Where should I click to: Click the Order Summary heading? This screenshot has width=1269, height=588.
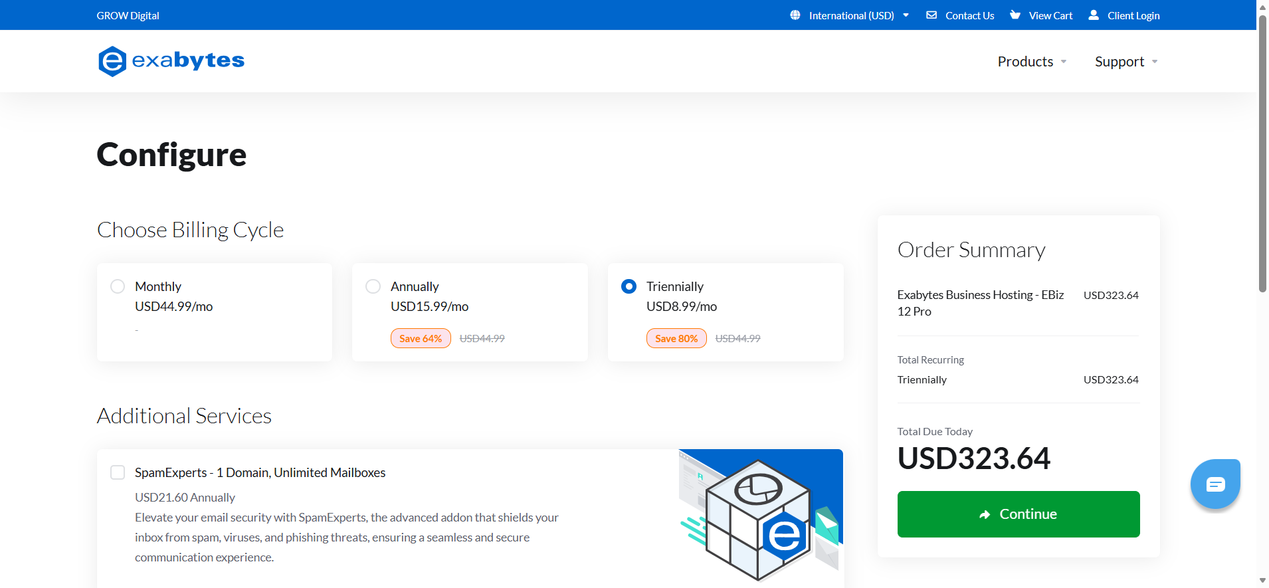971,250
